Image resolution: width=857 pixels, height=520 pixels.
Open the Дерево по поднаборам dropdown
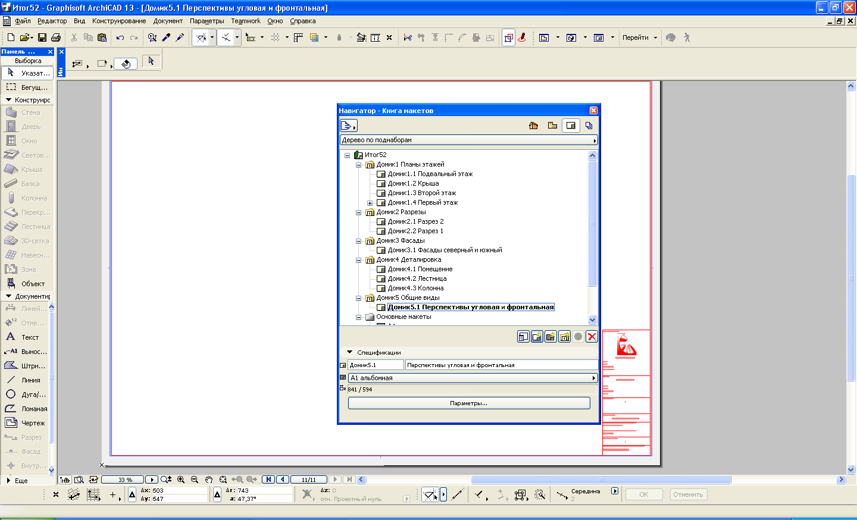tap(468, 140)
